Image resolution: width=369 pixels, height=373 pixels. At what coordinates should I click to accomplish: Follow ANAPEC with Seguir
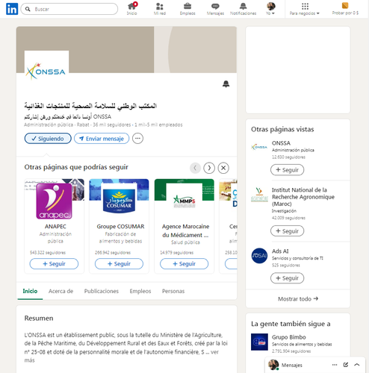[54, 263]
